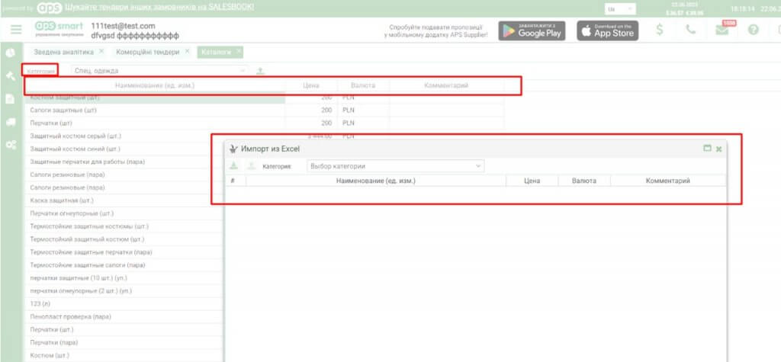
Task: Open the Выбор категории dropdown in Import dialog
Action: coord(396,166)
